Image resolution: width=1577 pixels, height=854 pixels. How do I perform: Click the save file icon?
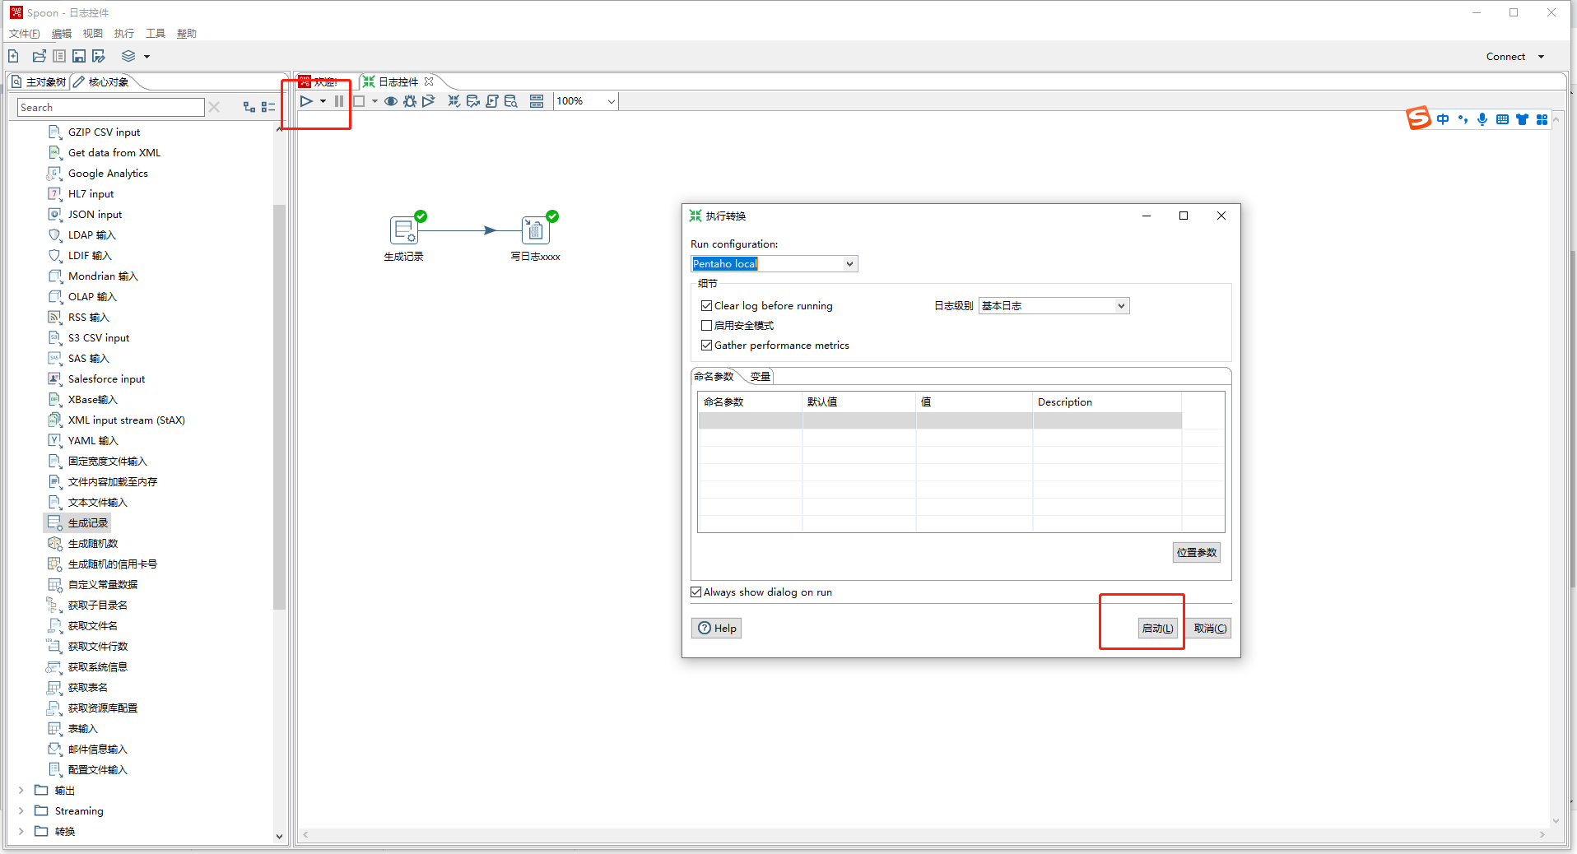point(79,56)
